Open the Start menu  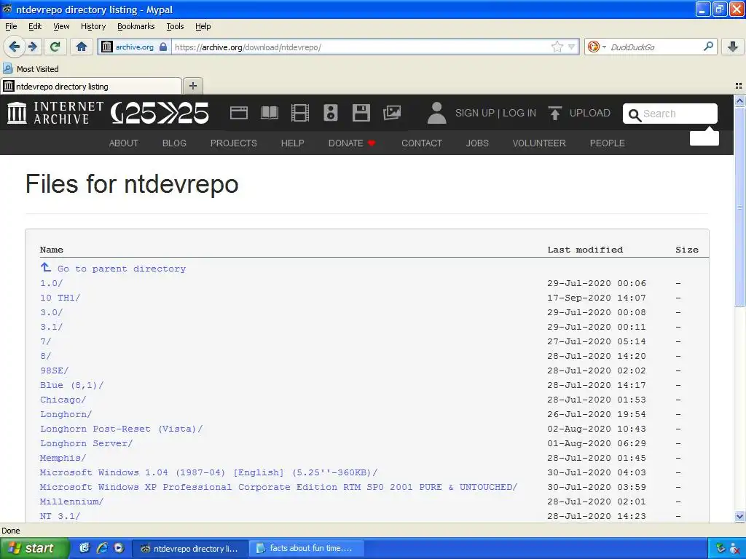34,548
